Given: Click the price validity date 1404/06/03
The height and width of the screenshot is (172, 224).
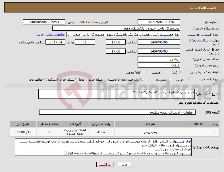Looking at the screenshot, I should [159, 51].
